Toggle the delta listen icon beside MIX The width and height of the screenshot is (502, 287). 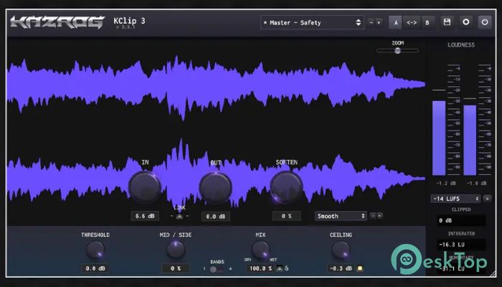pyautogui.click(x=287, y=268)
